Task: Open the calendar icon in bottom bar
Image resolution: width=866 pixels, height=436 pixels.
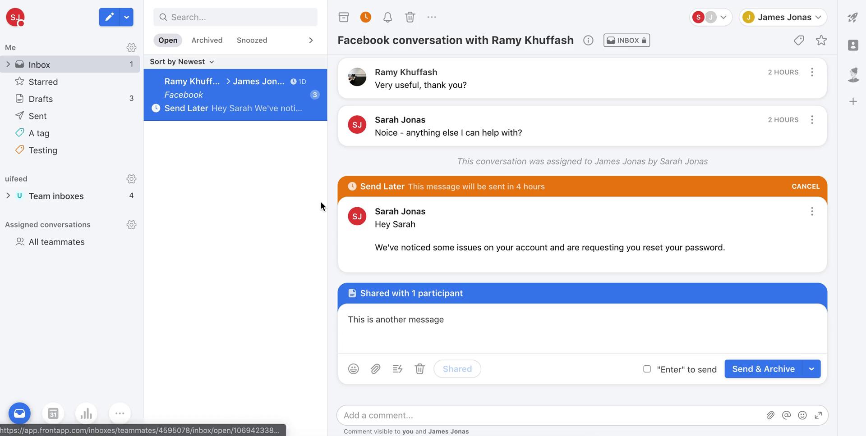Action: tap(53, 413)
